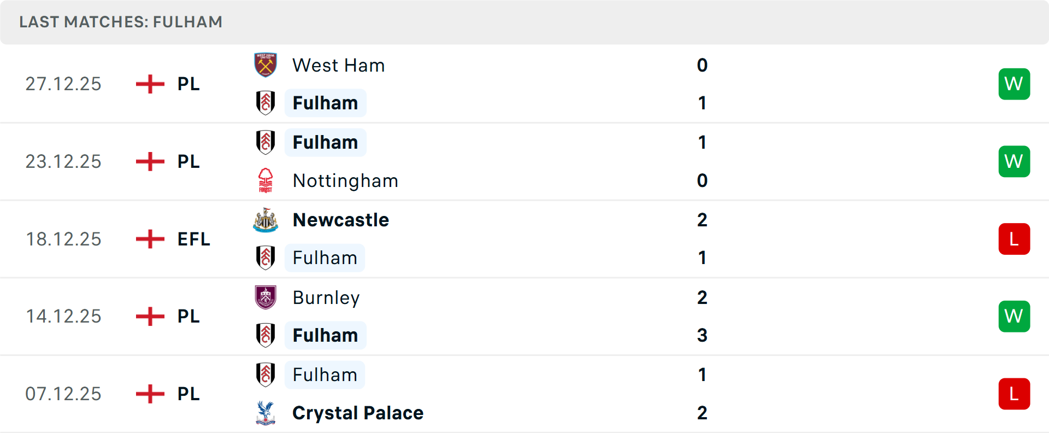Click England flag on 18.12.25 EFL row
Screen dimensions: 1049x433
[150, 239]
